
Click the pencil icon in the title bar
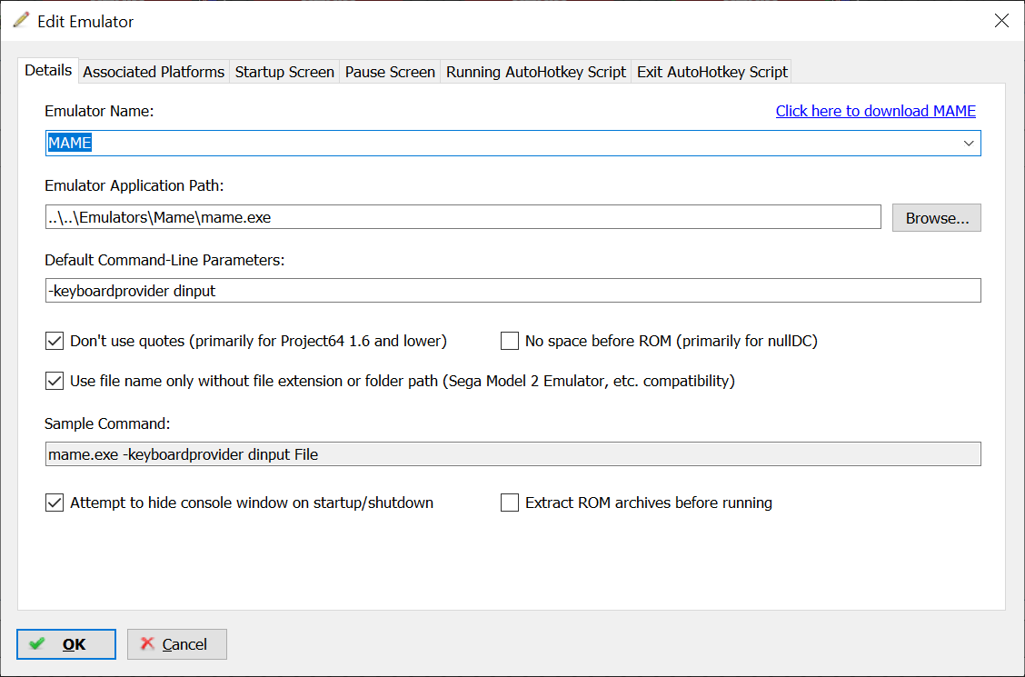pos(21,20)
